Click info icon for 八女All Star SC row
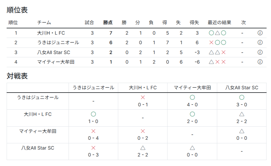This screenshot has width=271, height=166. 260,52
